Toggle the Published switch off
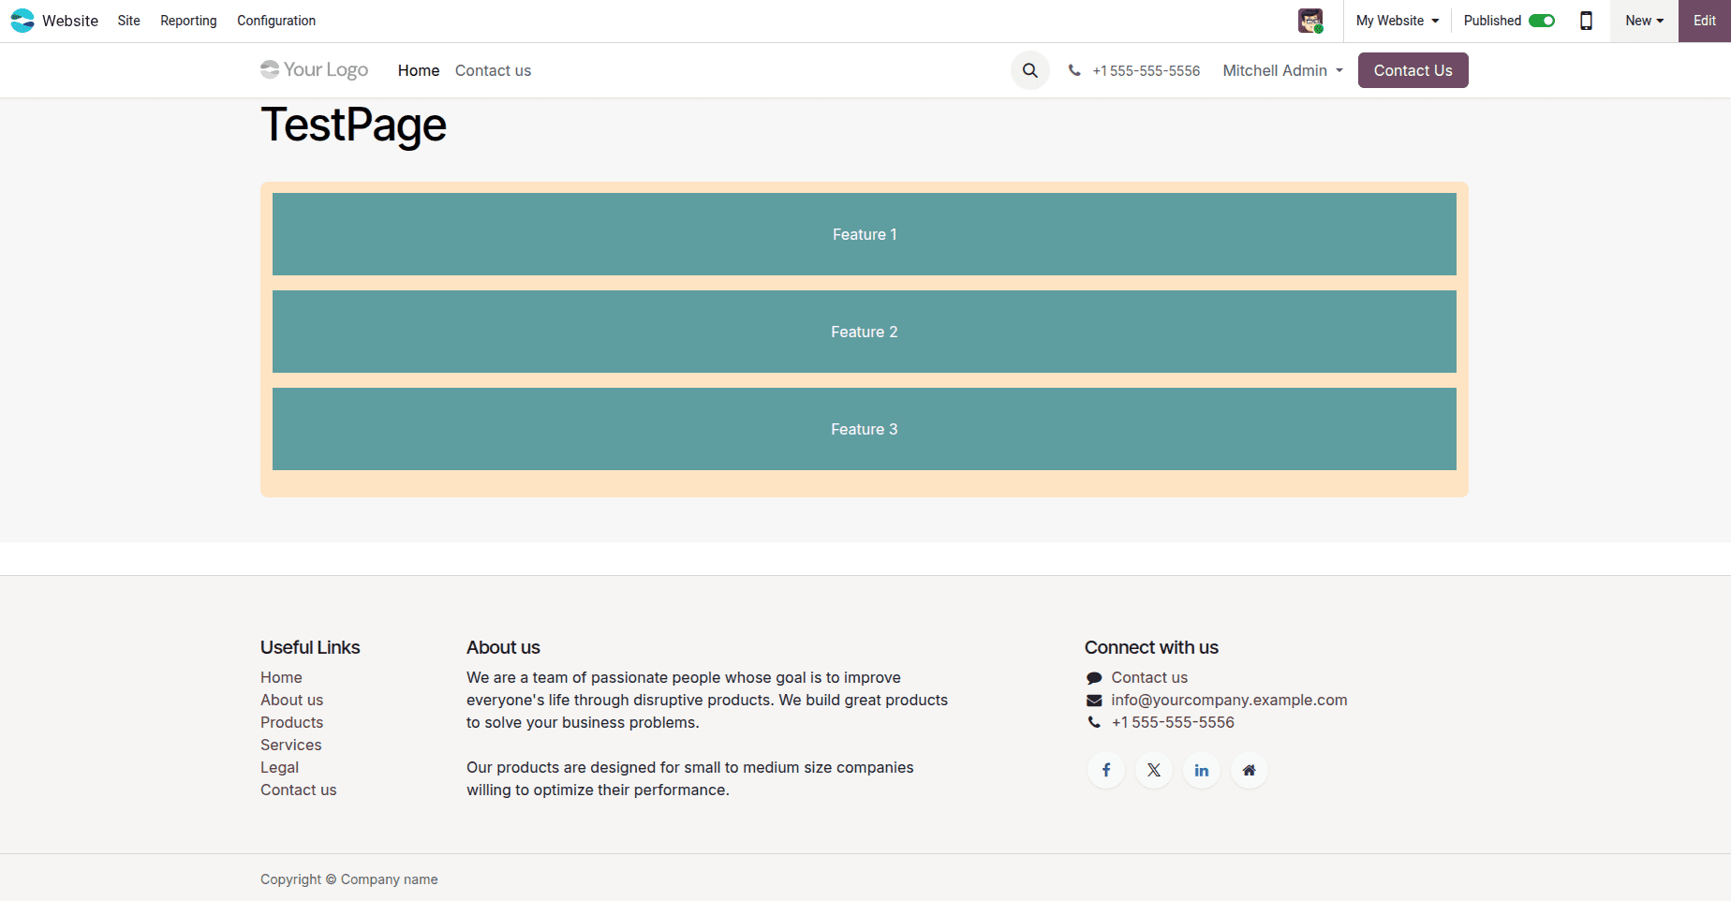 tap(1543, 20)
